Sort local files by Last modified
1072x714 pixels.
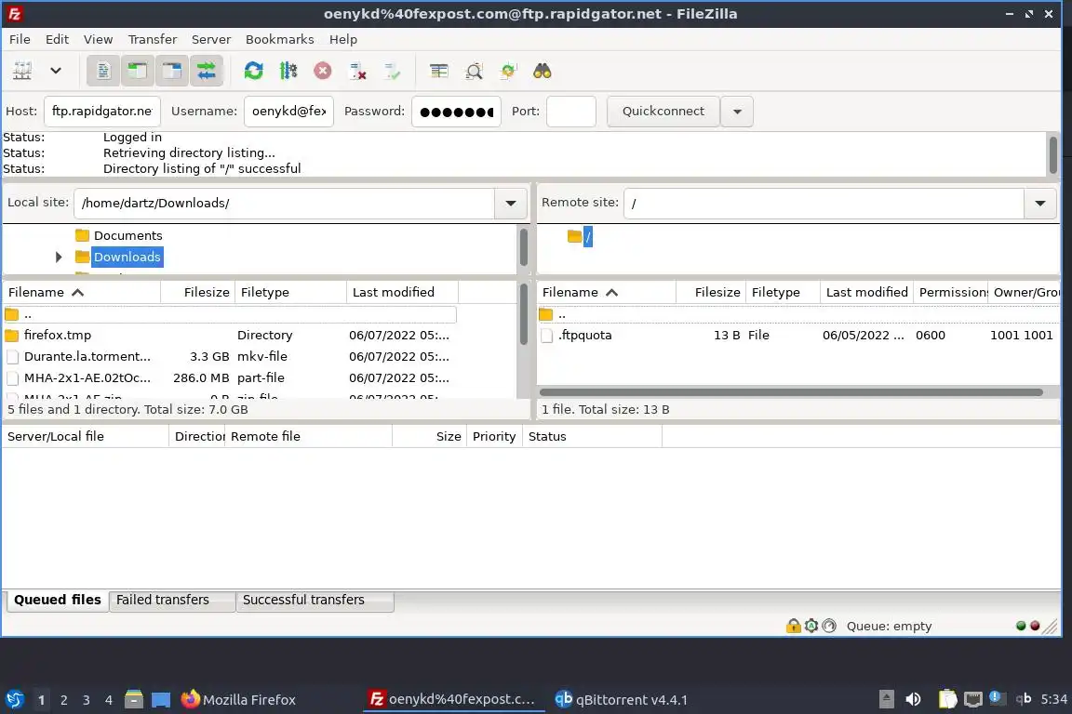(402, 293)
